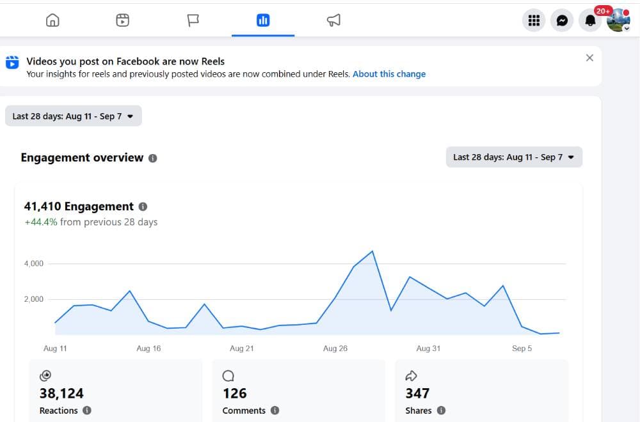Select the 126 comments value
Image resolution: width=640 pixels, height=422 pixels.
[x=235, y=393]
